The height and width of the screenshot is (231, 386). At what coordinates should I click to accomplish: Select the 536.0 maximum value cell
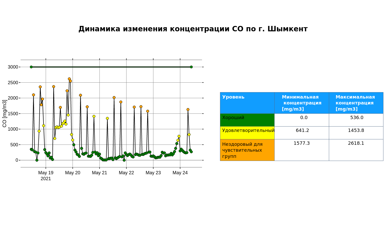pos(356,120)
